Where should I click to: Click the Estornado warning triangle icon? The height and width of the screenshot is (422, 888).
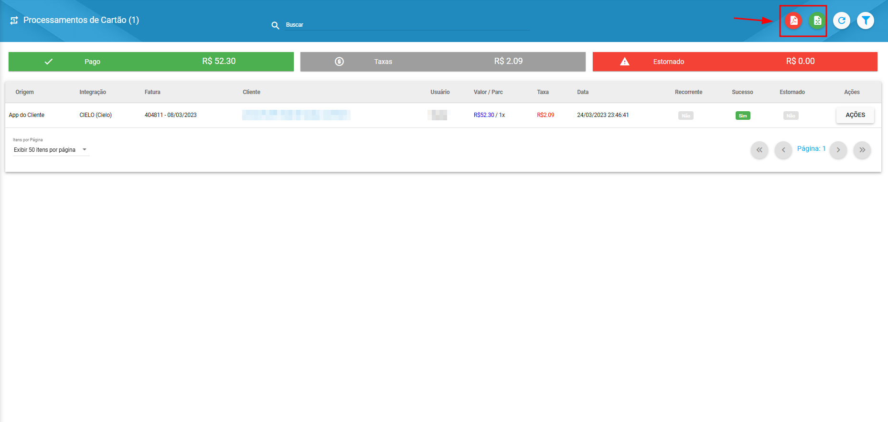(x=624, y=62)
